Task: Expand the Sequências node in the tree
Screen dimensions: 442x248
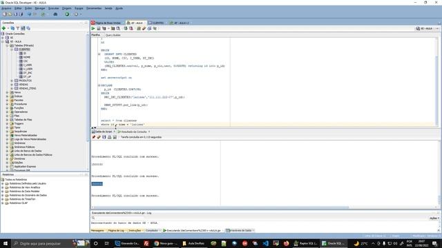Action: tap(8, 132)
